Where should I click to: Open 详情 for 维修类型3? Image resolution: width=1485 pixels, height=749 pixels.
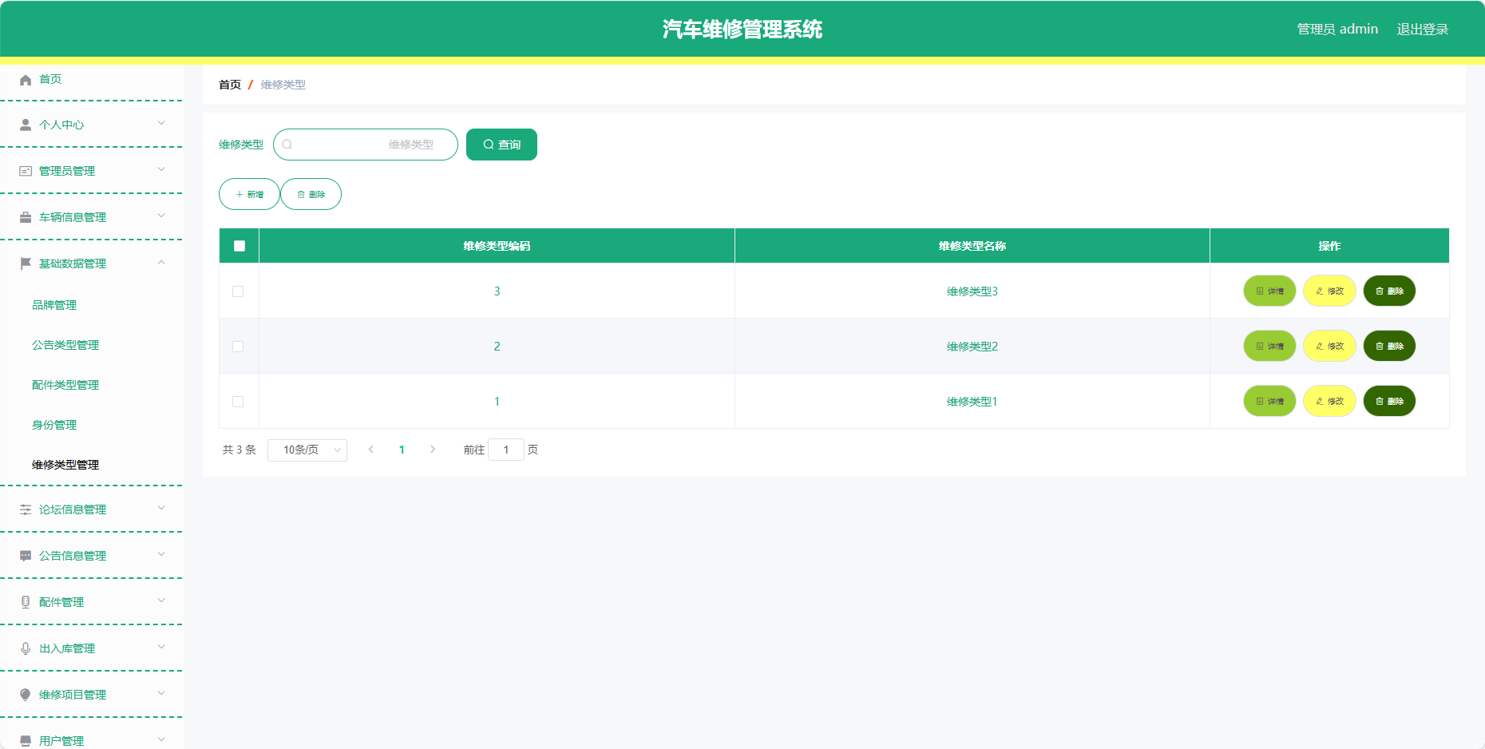[1269, 291]
